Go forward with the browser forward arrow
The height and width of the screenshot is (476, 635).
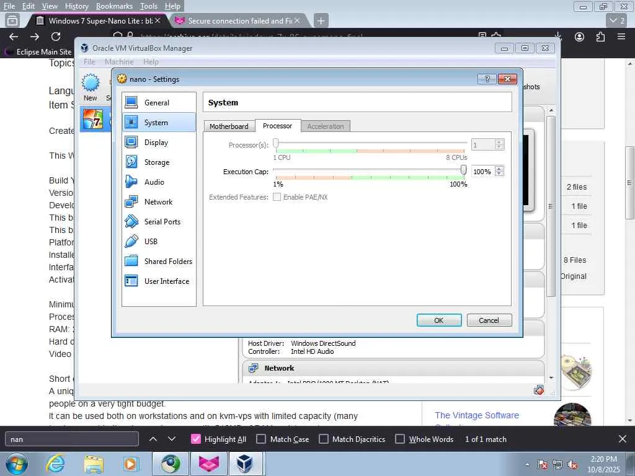35,37
